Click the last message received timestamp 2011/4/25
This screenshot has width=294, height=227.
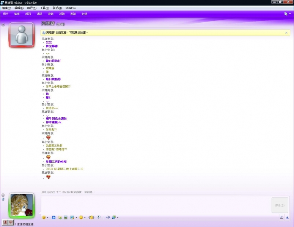[68, 192]
